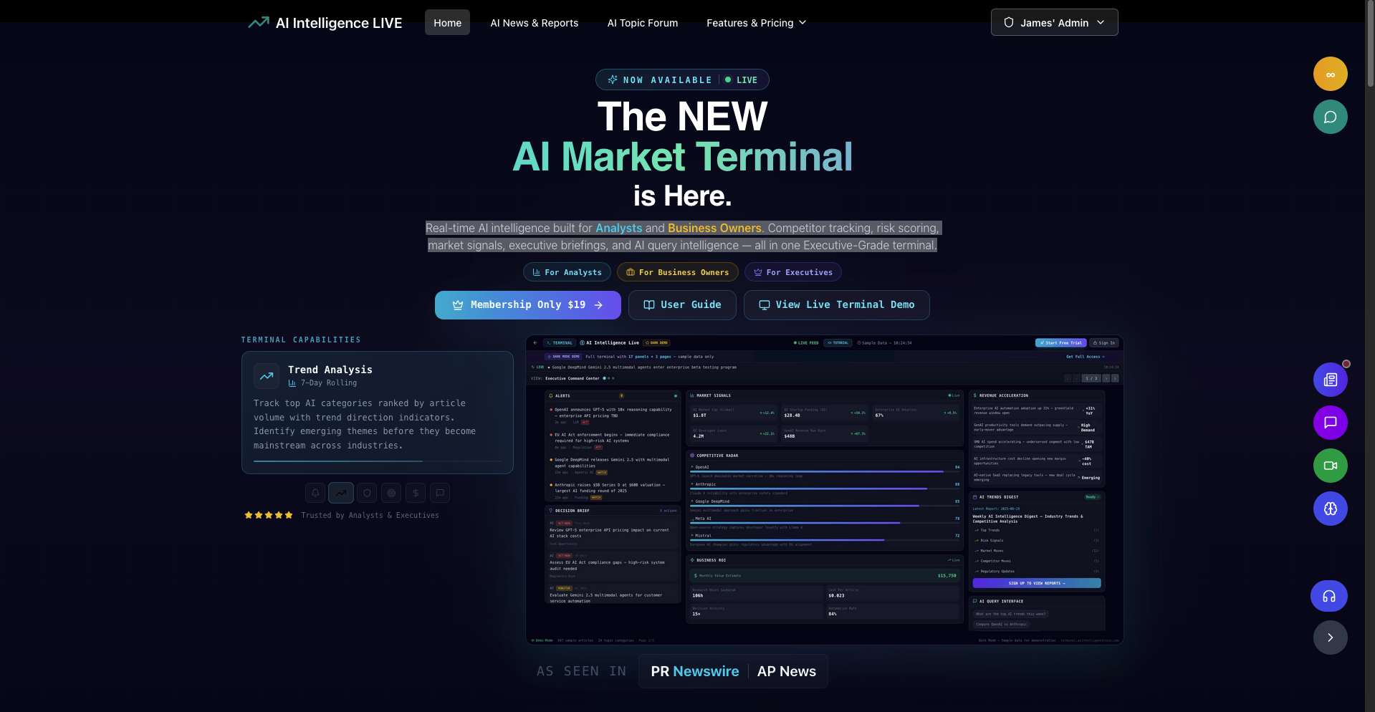Start the green video chat floating widget

(1330, 466)
